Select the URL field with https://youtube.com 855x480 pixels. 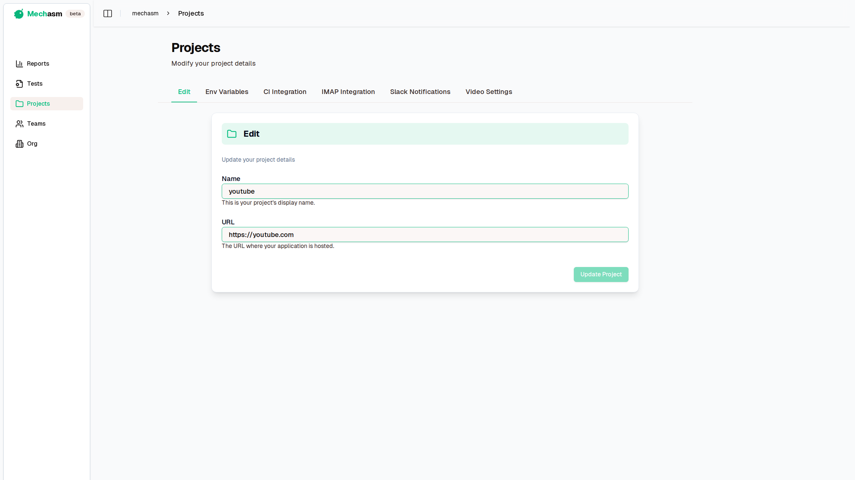424,234
